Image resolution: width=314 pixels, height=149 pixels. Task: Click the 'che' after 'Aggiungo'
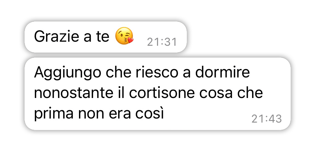coord(118,72)
